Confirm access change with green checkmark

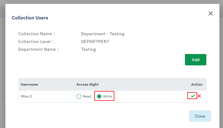pos(193,96)
